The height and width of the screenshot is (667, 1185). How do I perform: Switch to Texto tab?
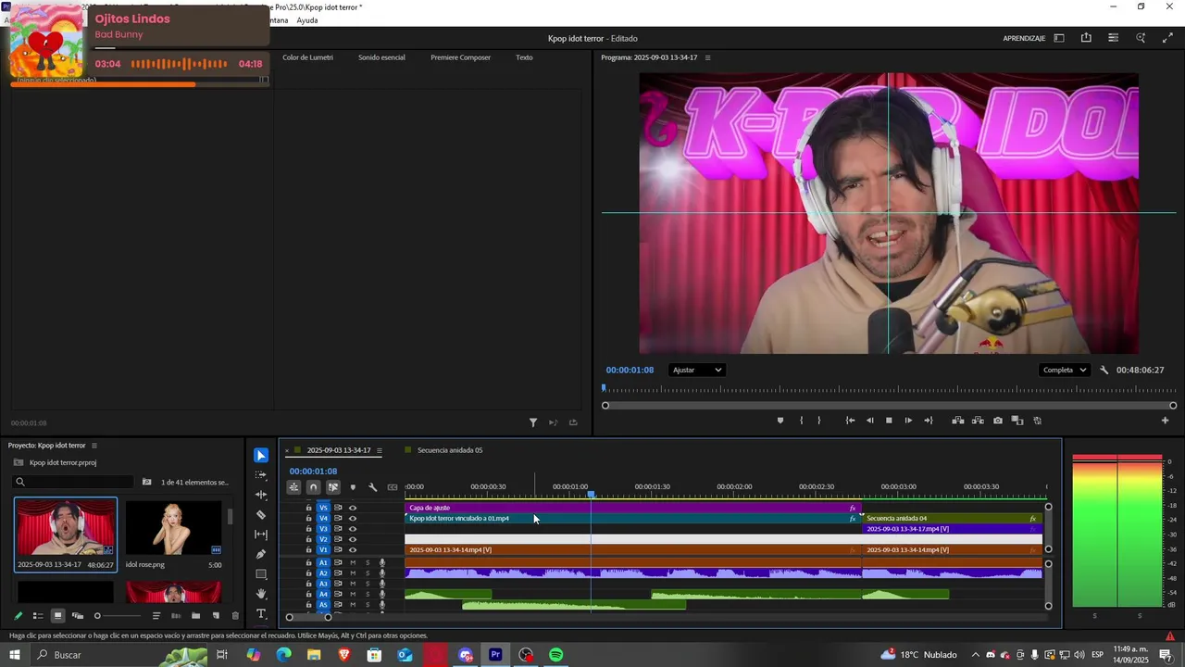point(524,57)
